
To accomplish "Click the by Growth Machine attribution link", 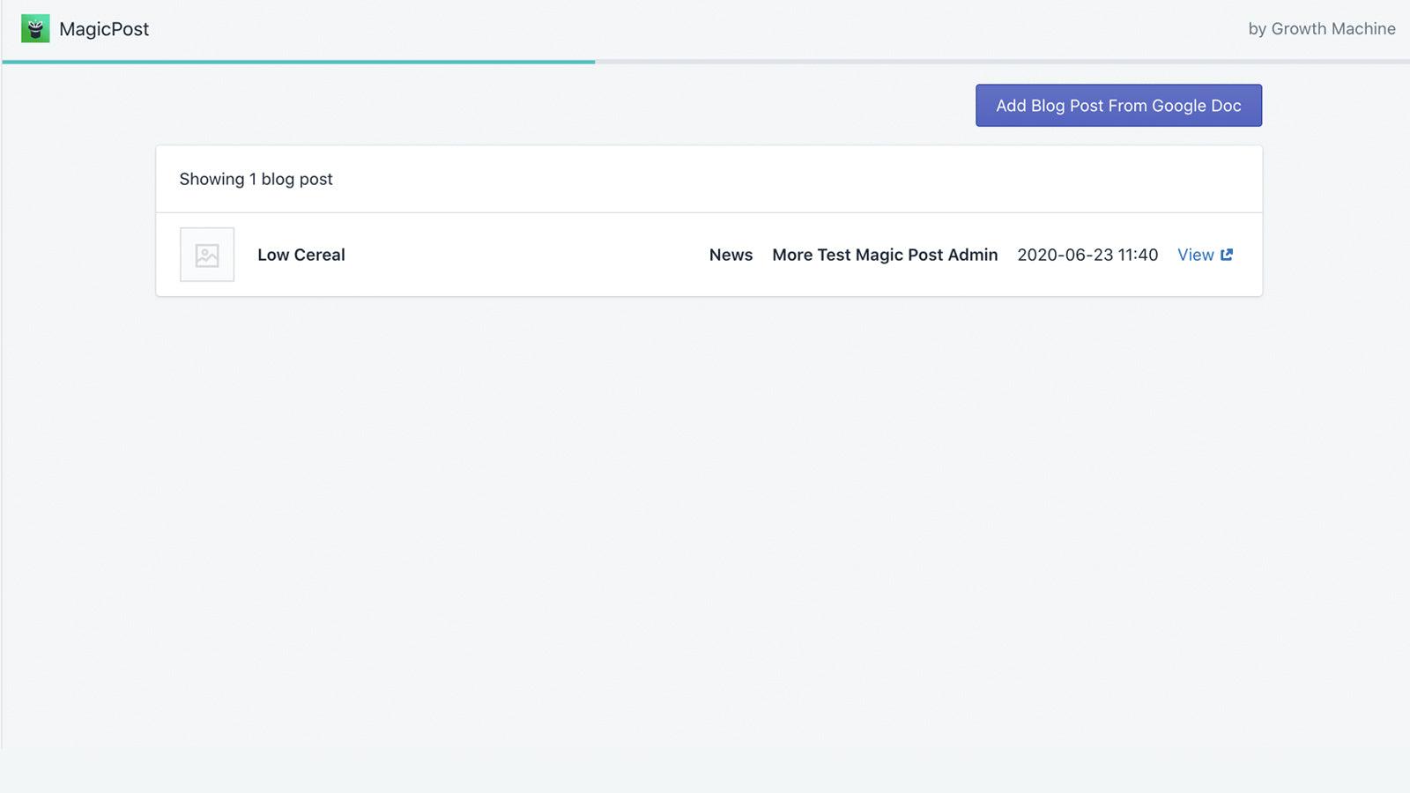I will (1322, 28).
